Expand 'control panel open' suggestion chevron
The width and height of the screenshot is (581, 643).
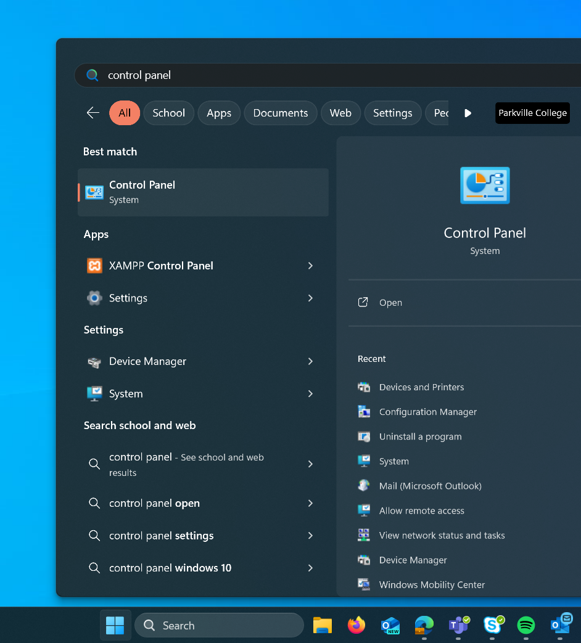tap(311, 503)
